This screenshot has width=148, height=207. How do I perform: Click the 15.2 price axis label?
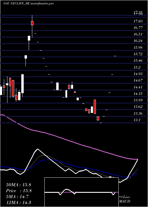[137, 67]
